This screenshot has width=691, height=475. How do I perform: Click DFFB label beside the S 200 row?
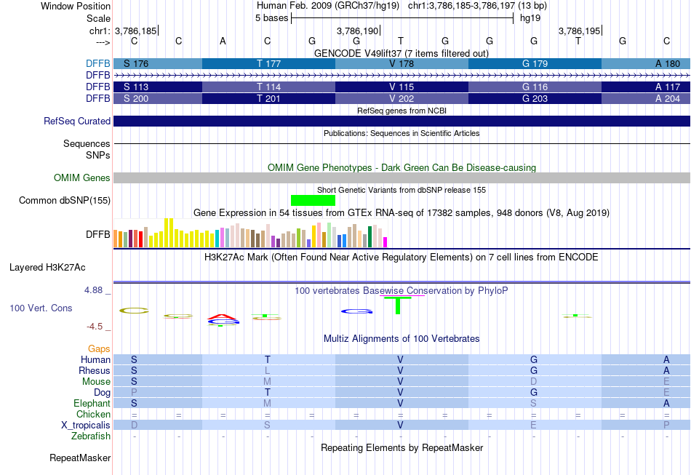coord(98,98)
